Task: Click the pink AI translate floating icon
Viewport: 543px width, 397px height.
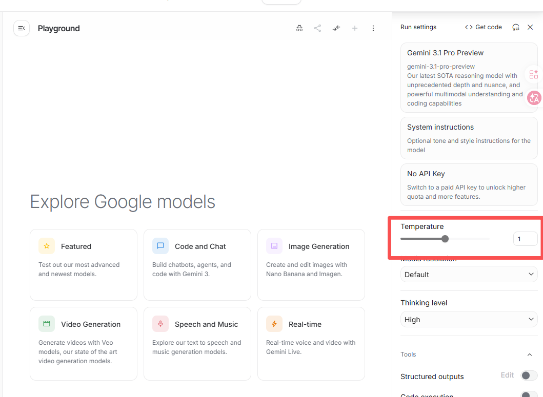Action: click(534, 98)
